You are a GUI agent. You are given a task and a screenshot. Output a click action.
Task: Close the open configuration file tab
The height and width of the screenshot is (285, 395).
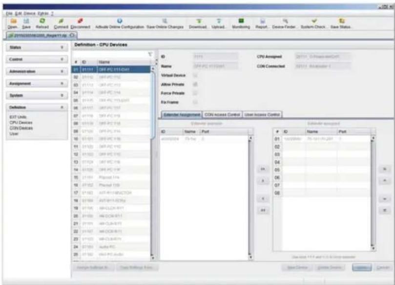[72, 36]
